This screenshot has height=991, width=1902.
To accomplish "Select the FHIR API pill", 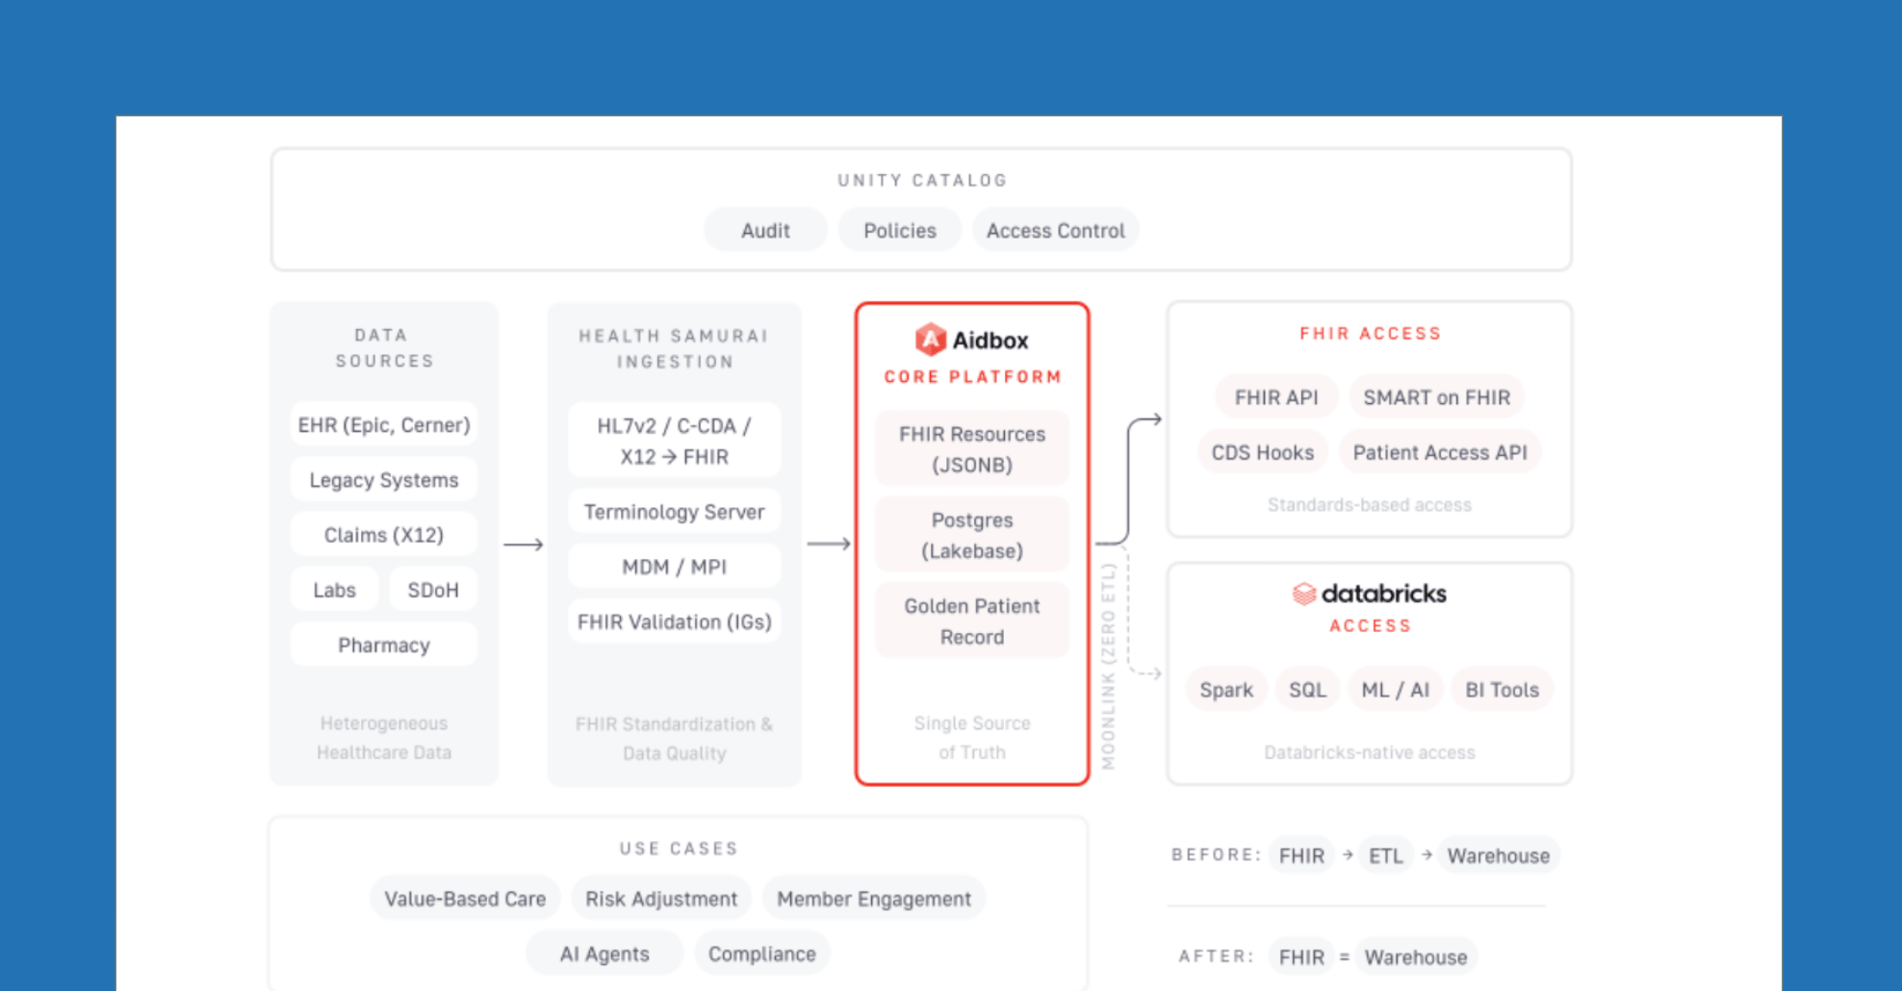I will [x=1276, y=396].
